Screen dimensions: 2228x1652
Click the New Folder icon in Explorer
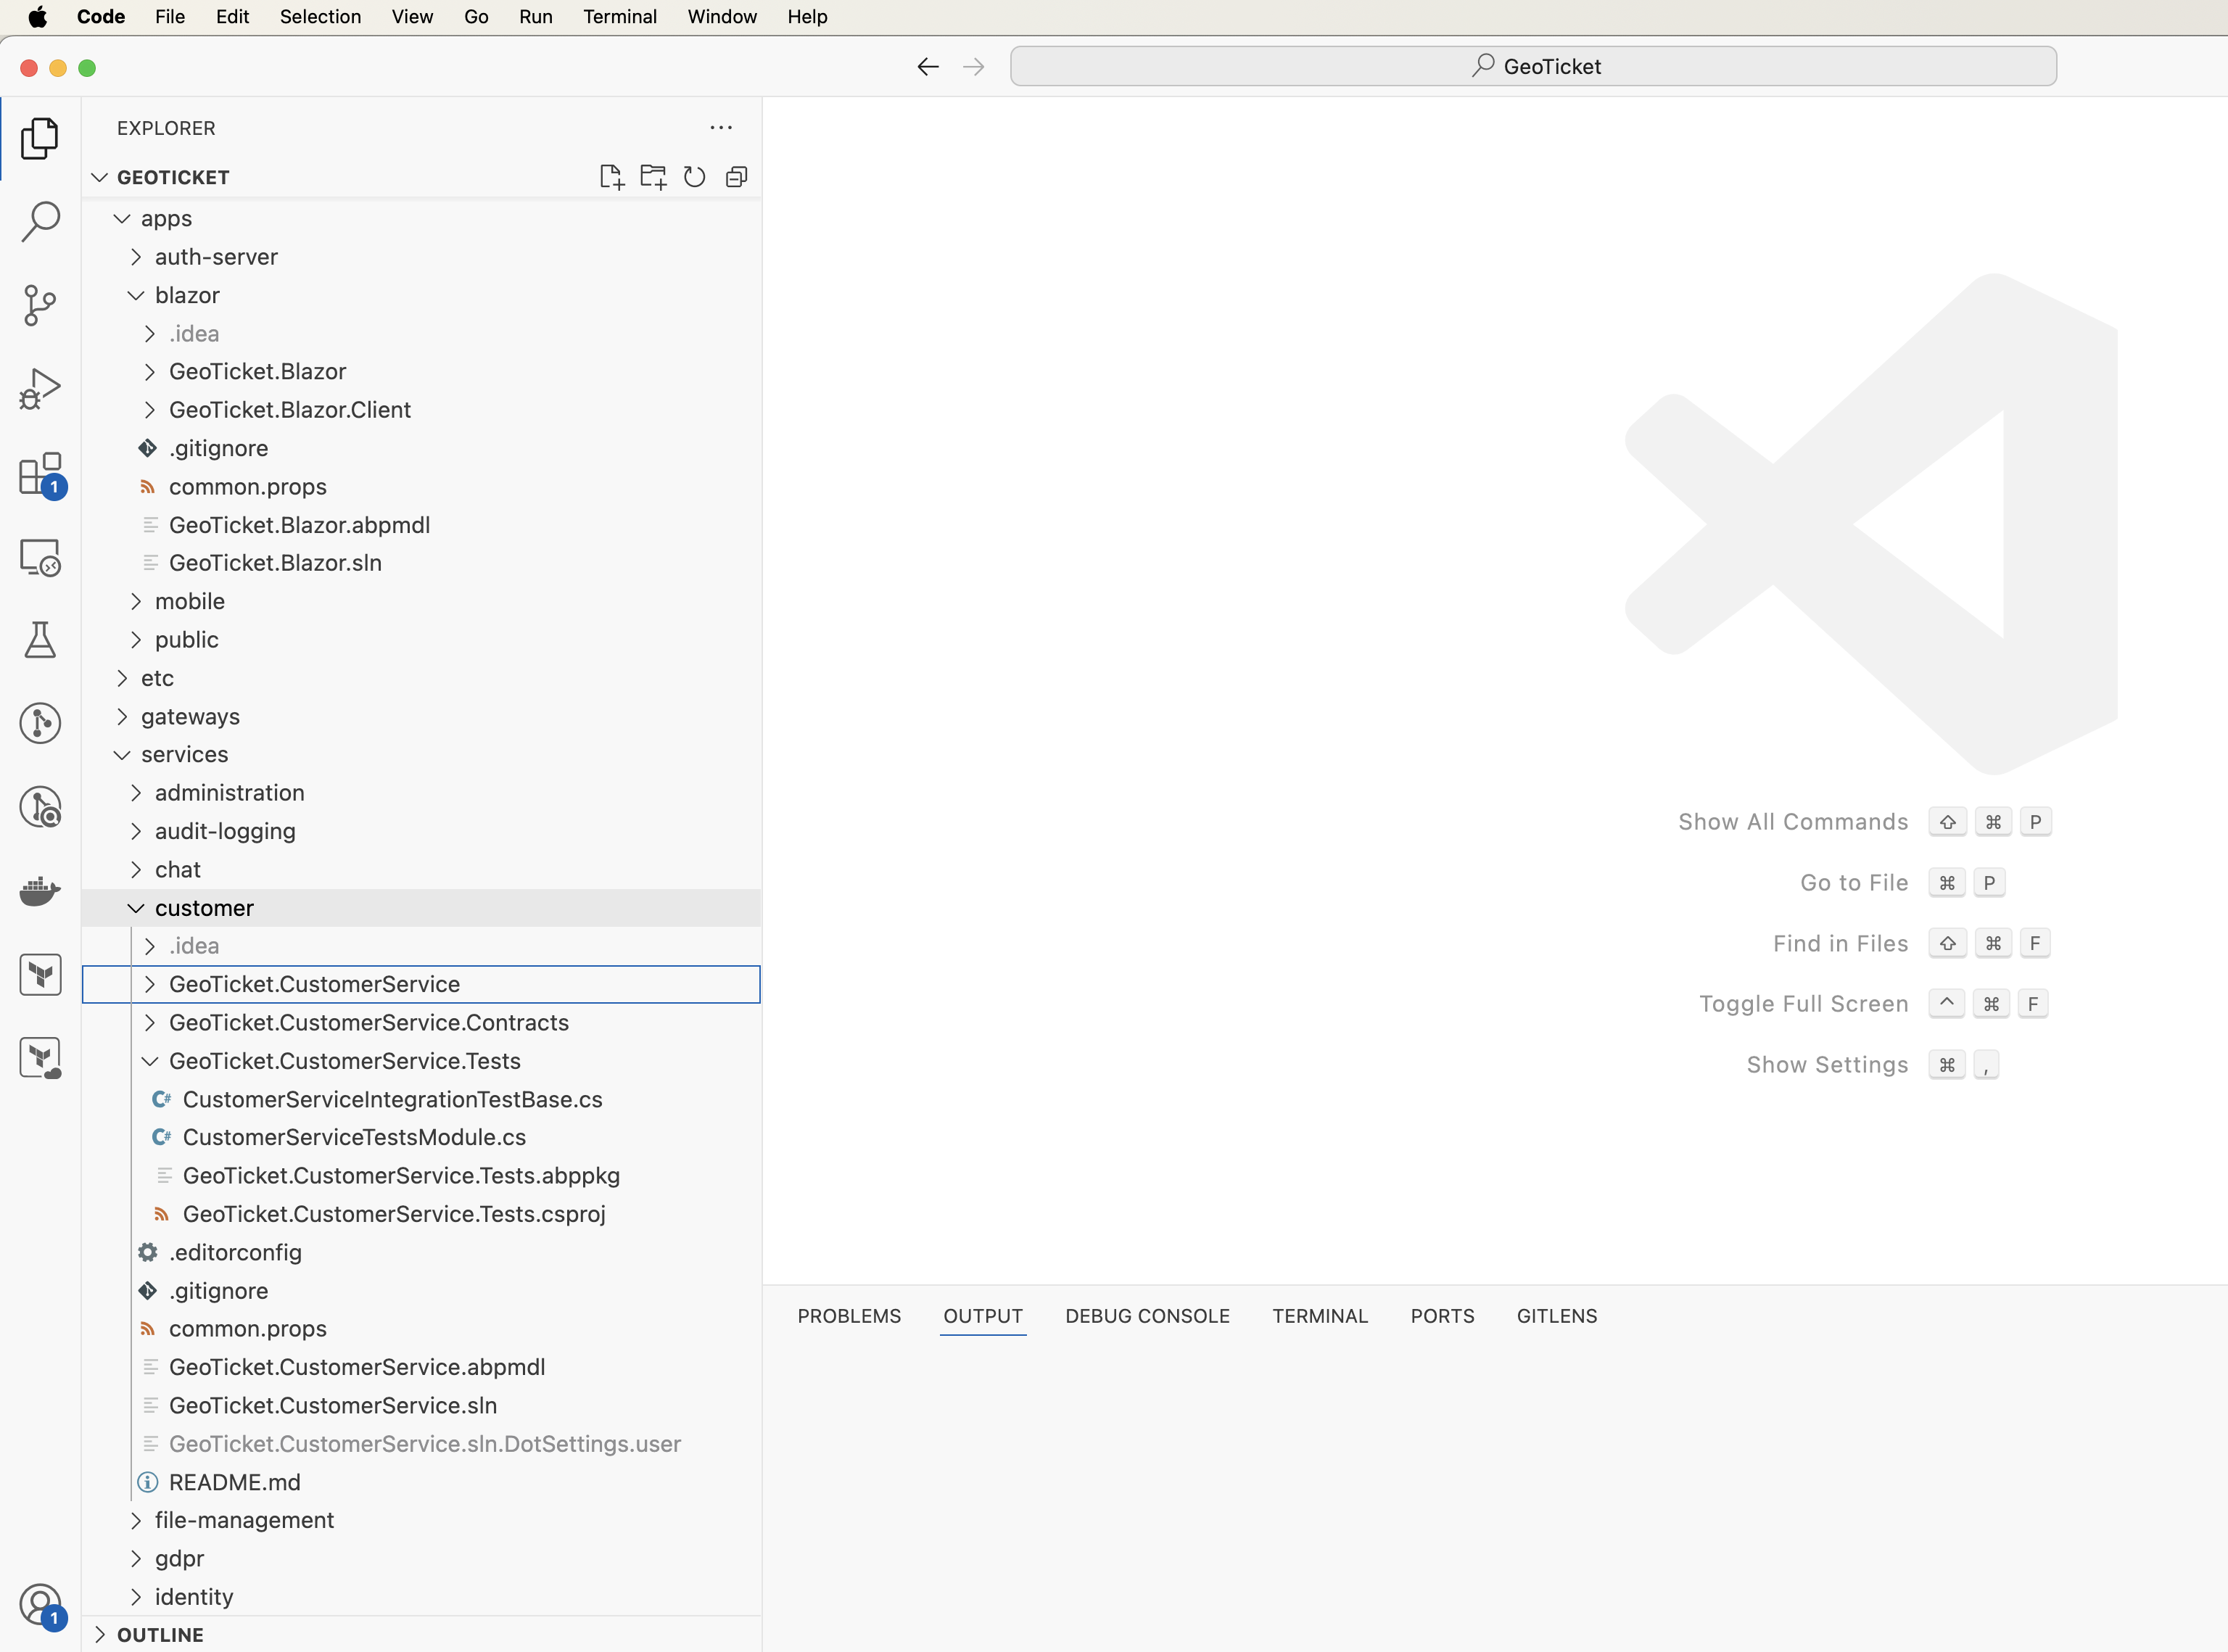coord(653,177)
